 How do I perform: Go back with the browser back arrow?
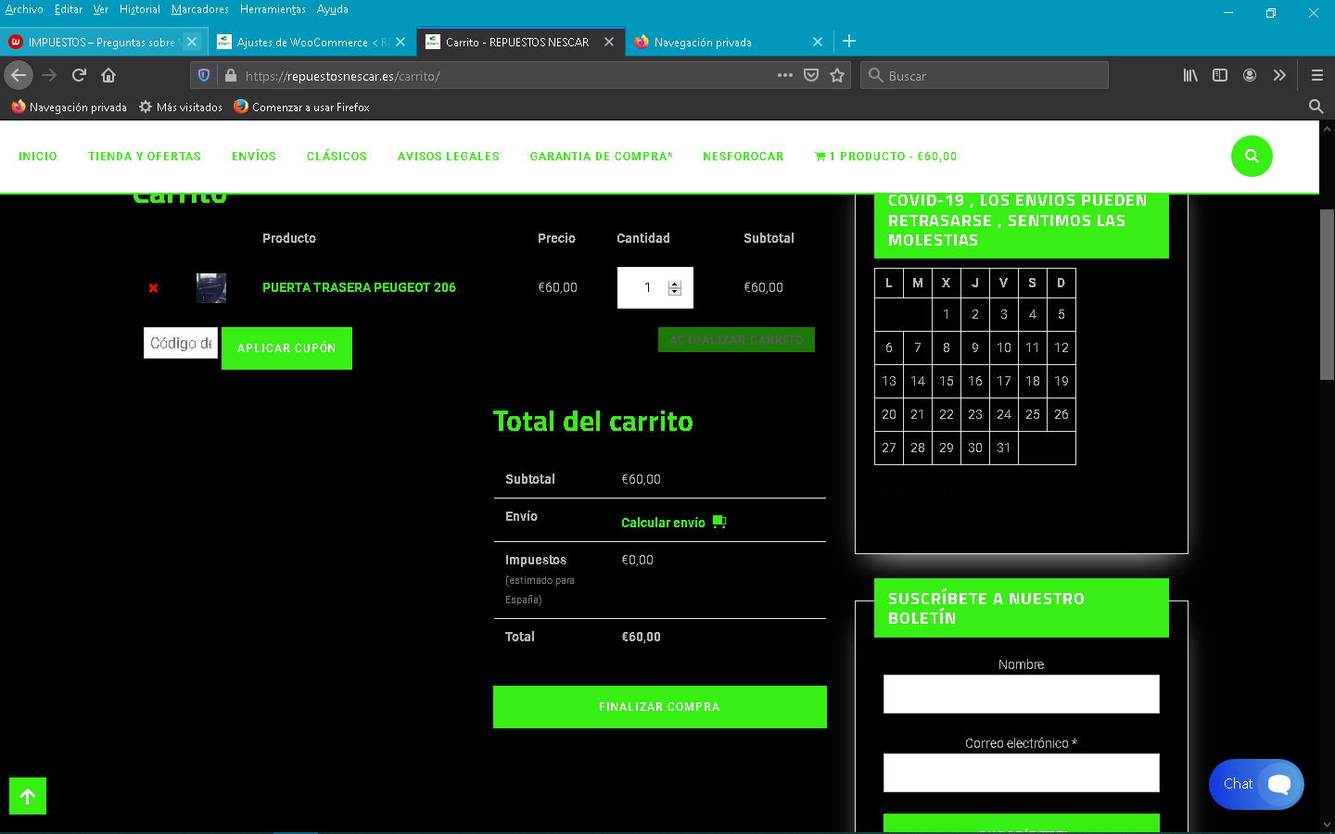(19, 75)
